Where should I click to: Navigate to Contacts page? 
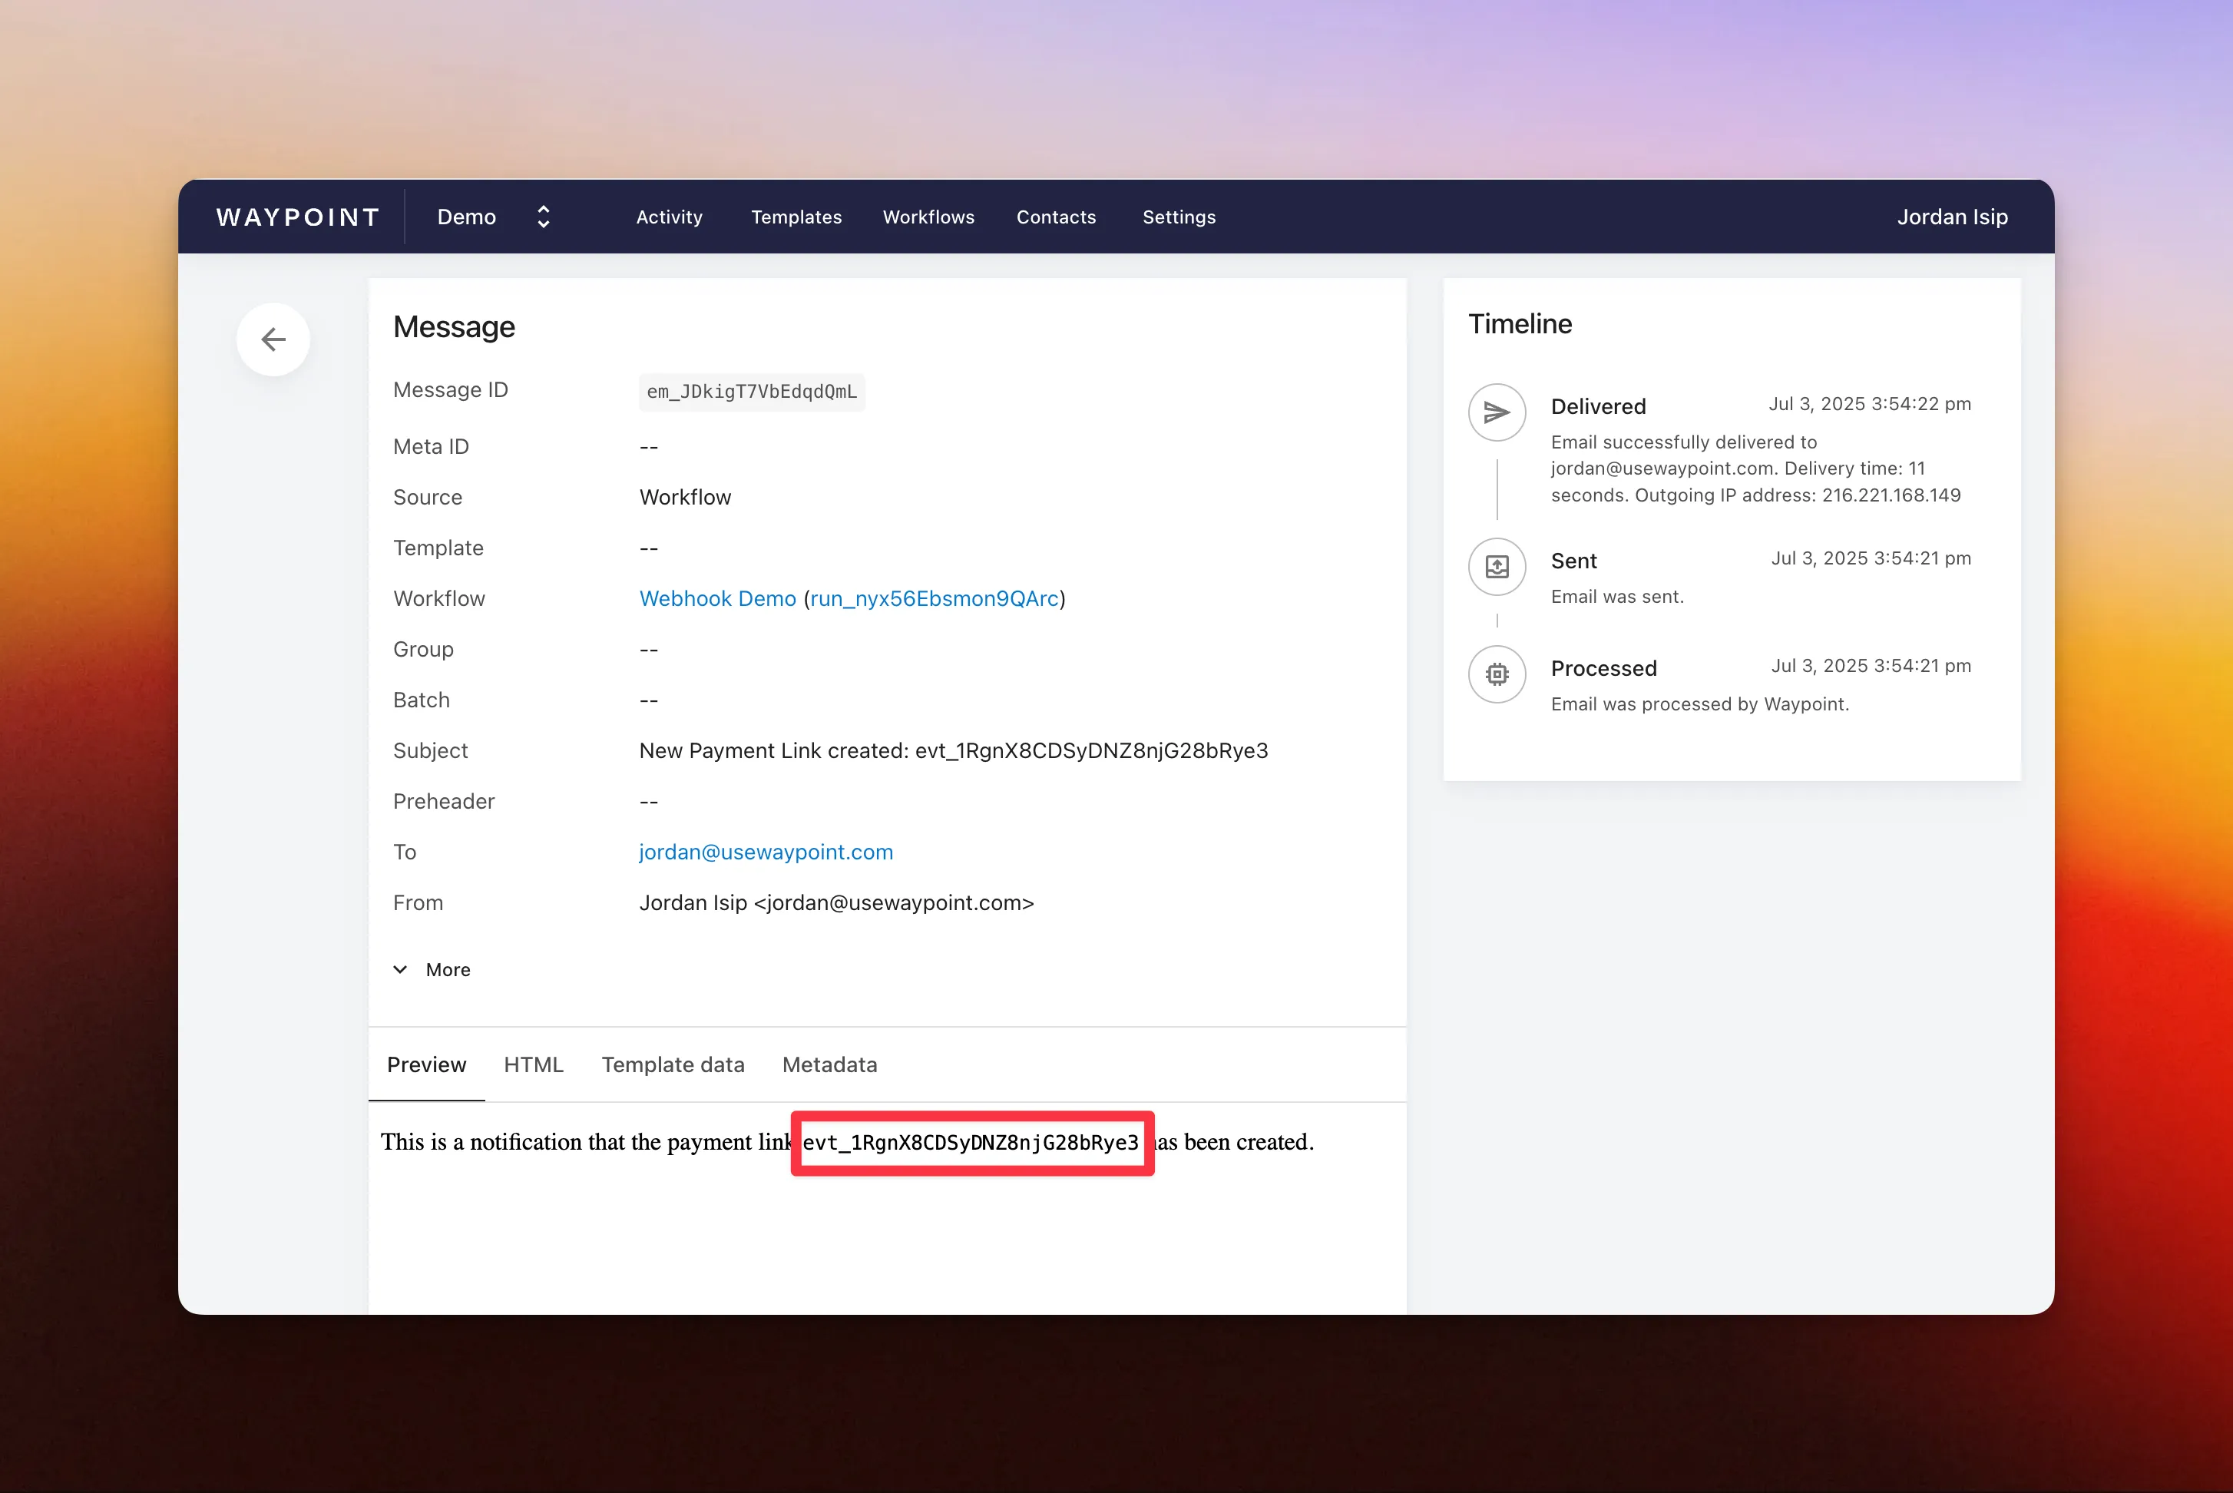(1056, 217)
